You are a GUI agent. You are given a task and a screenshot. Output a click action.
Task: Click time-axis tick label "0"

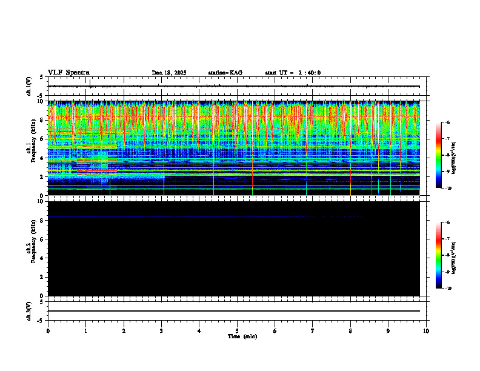point(48,331)
